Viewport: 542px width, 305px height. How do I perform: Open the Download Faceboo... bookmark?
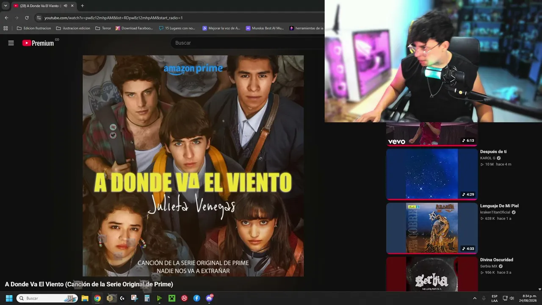[x=134, y=28]
